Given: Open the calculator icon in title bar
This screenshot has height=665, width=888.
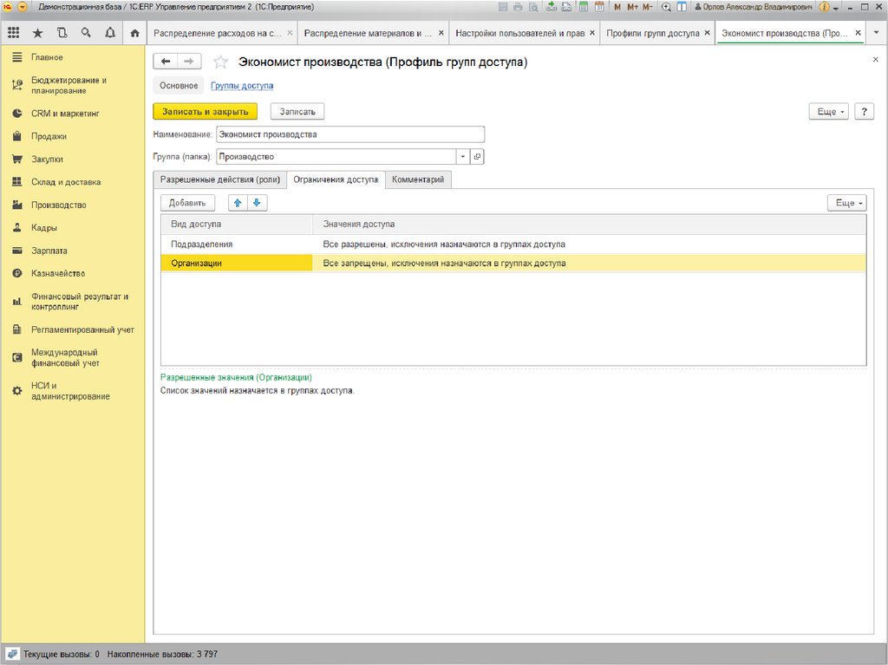Looking at the screenshot, I should (584, 7).
